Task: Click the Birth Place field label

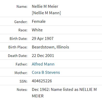Action: pyautogui.click(x=18, y=47)
